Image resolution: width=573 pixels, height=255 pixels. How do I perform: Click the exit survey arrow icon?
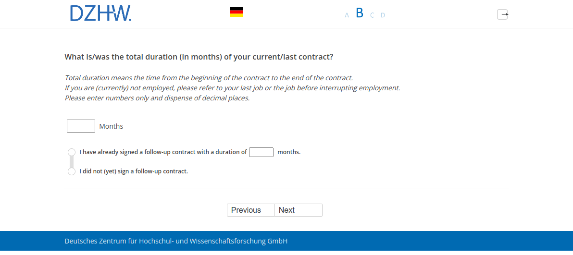click(502, 14)
